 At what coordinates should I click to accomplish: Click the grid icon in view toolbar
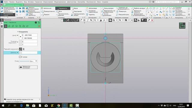(84, 20)
